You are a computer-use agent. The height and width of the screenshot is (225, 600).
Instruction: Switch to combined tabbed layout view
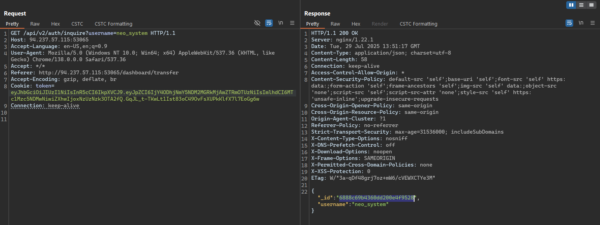[591, 5]
